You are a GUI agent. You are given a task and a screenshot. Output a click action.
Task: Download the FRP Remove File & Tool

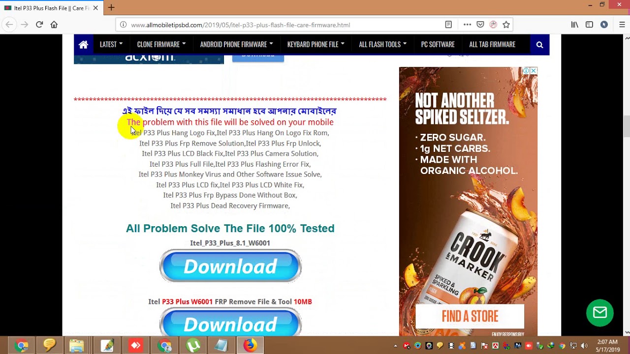230,323
